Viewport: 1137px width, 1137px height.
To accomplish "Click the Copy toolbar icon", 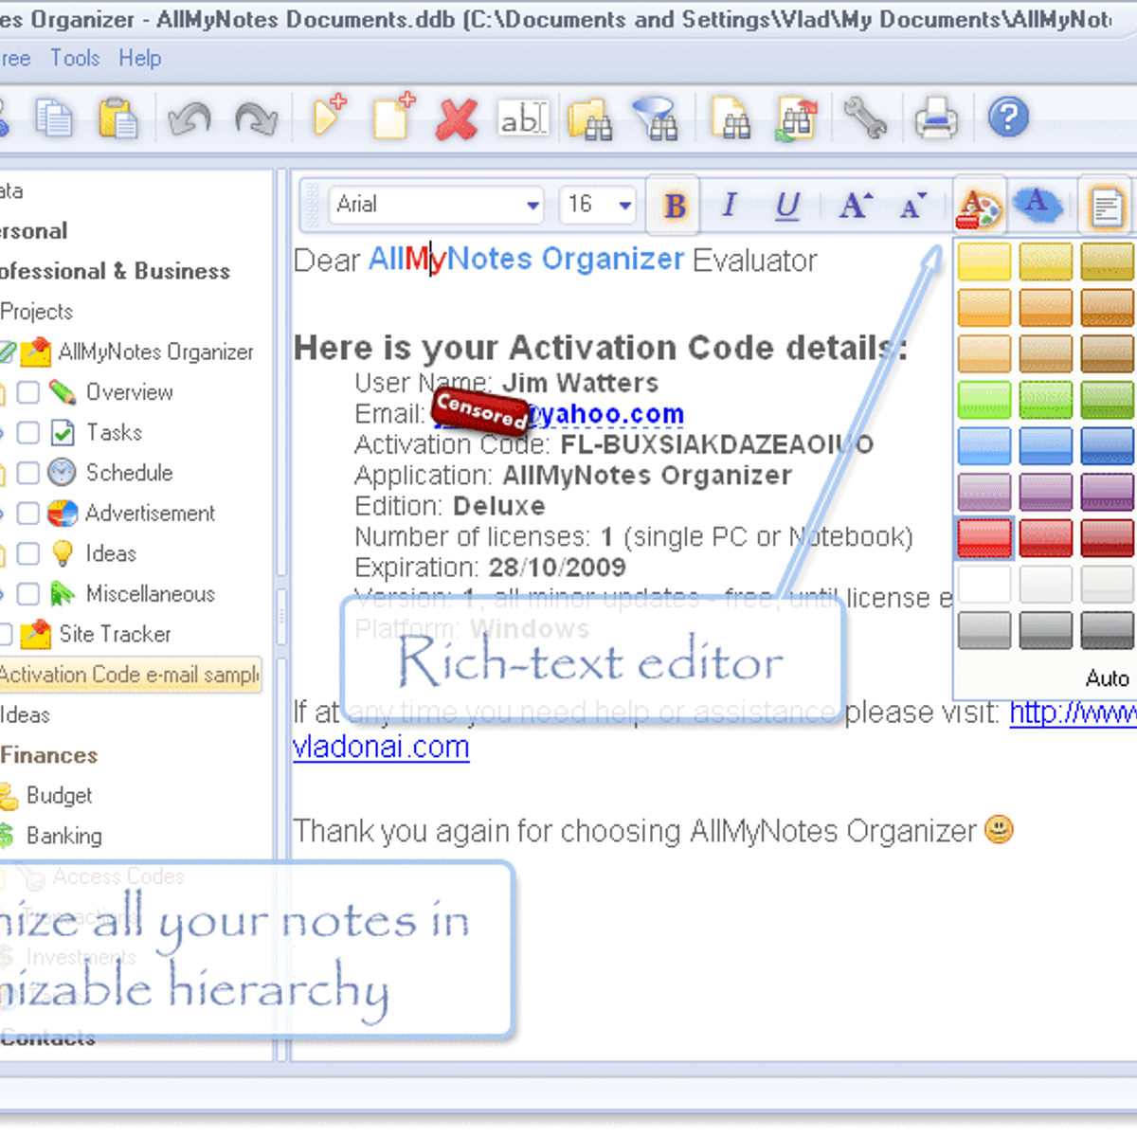I will (54, 118).
